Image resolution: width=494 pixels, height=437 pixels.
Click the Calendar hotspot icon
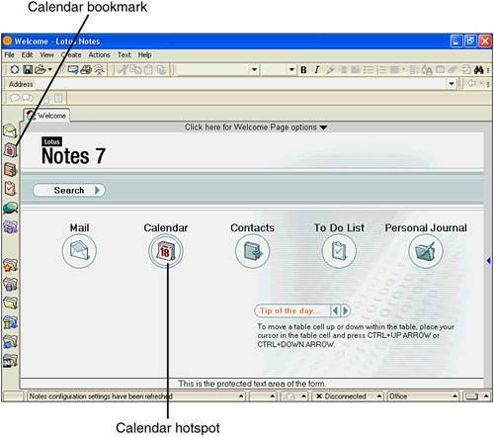[165, 251]
